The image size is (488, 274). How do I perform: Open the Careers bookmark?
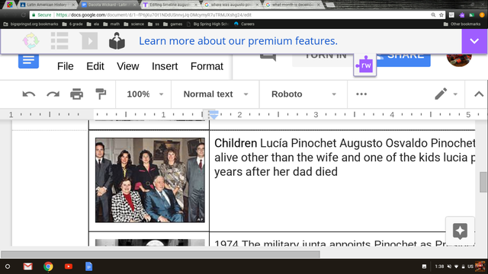click(x=244, y=24)
